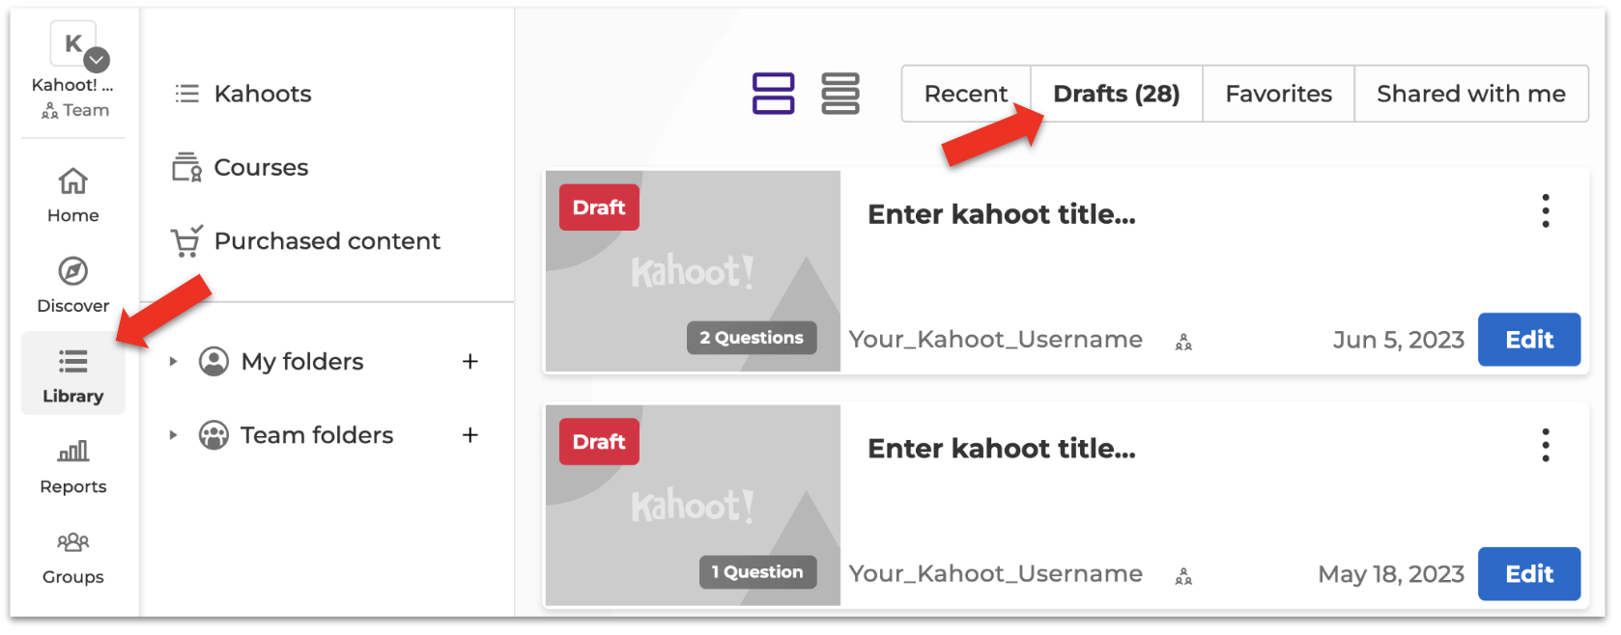Click the team icon on May 18 draft

pyautogui.click(x=1183, y=576)
